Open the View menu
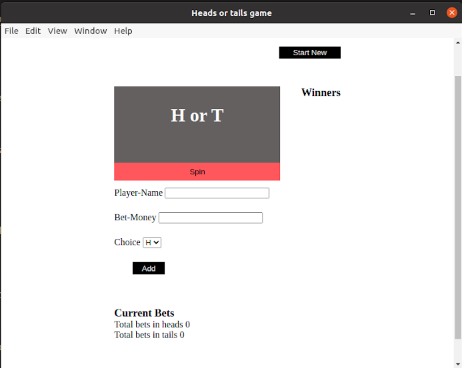 (57, 31)
